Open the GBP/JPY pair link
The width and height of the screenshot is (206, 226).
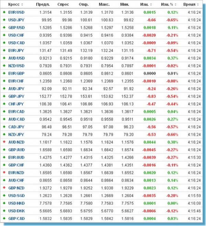pos(16,96)
